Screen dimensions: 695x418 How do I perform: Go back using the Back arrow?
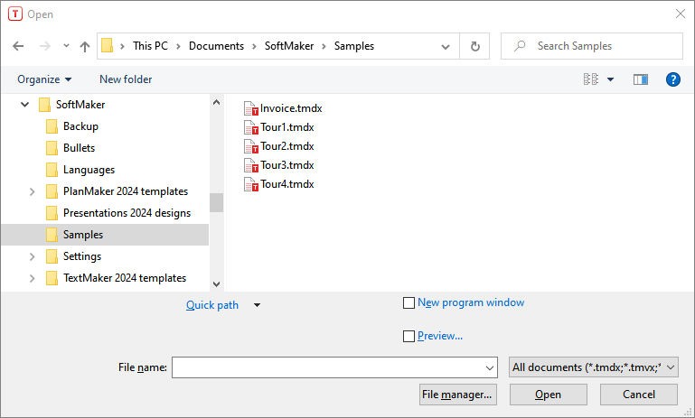click(18, 46)
